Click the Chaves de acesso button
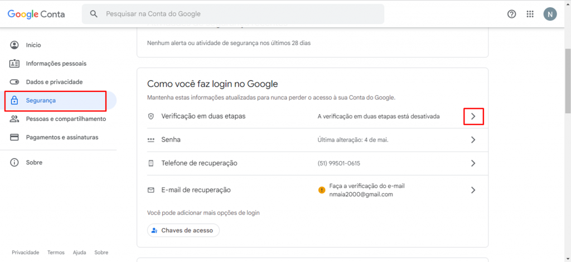This screenshot has width=571, height=262. pos(183,230)
